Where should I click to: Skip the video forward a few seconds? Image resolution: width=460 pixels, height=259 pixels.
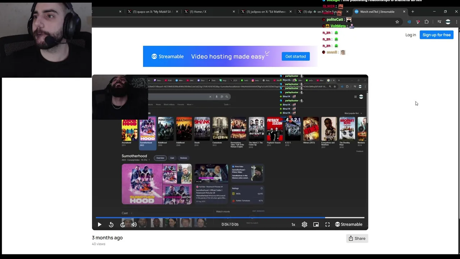123,224
